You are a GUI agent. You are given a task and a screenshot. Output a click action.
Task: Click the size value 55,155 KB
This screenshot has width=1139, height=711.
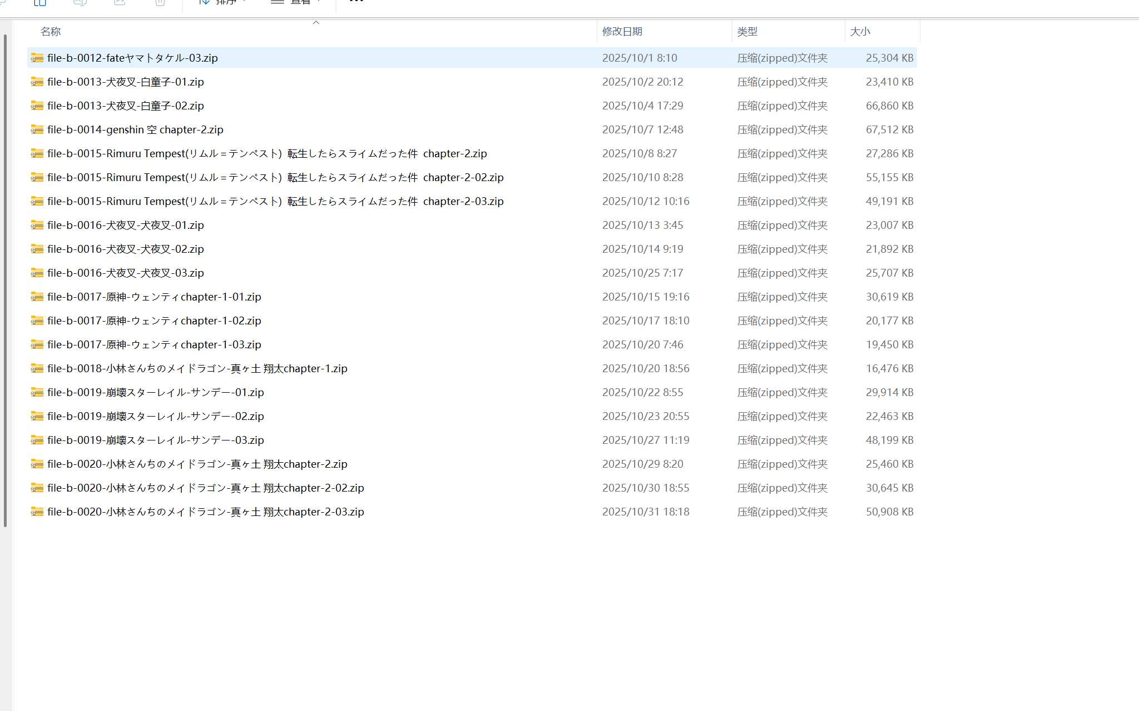pyautogui.click(x=889, y=177)
